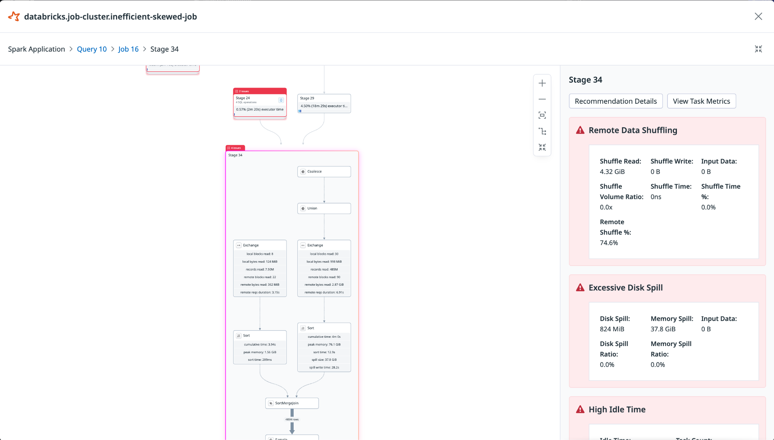774x440 pixels.
Task: Click the right Exchange node's arrows icon
Action: pos(303,245)
